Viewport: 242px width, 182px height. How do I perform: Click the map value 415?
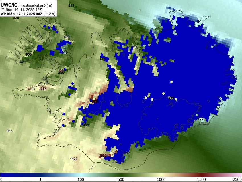click(71, 5)
